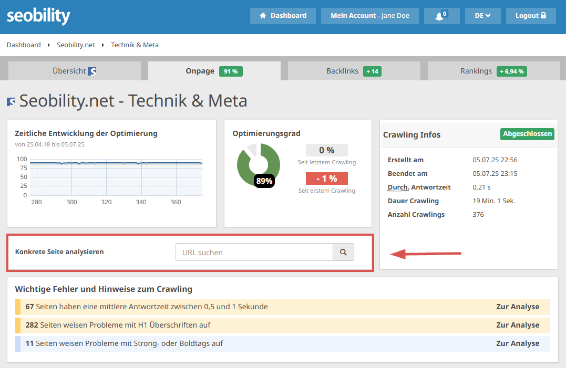Switch to the Übersicht tab
The image size is (566, 368).
coord(74,71)
